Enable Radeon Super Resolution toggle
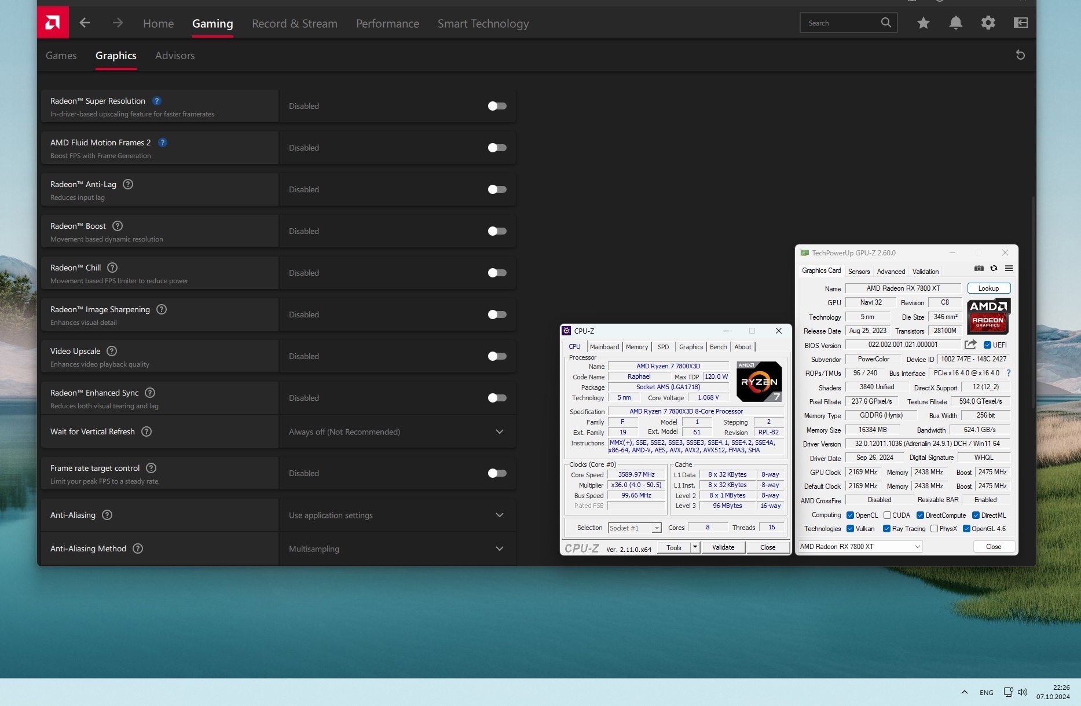 pos(497,106)
